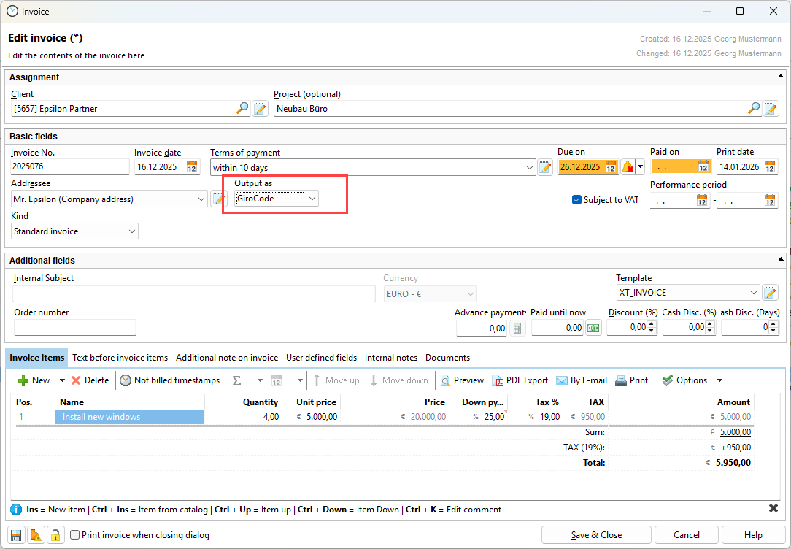Click the client search magnifier icon
This screenshot has width=791, height=549.
pos(242,109)
